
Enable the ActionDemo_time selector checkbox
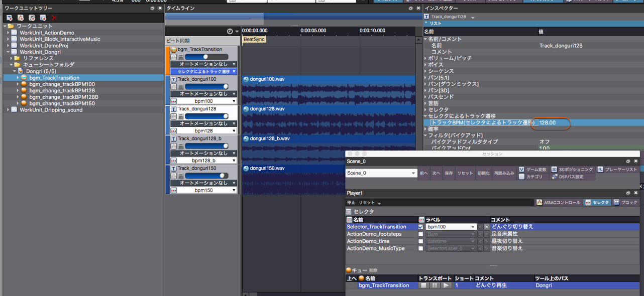click(421, 241)
